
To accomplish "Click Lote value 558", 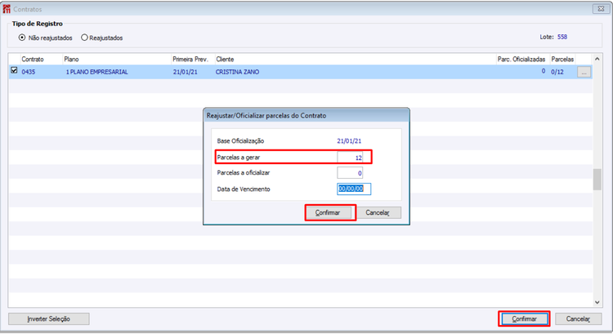I will [562, 37].
